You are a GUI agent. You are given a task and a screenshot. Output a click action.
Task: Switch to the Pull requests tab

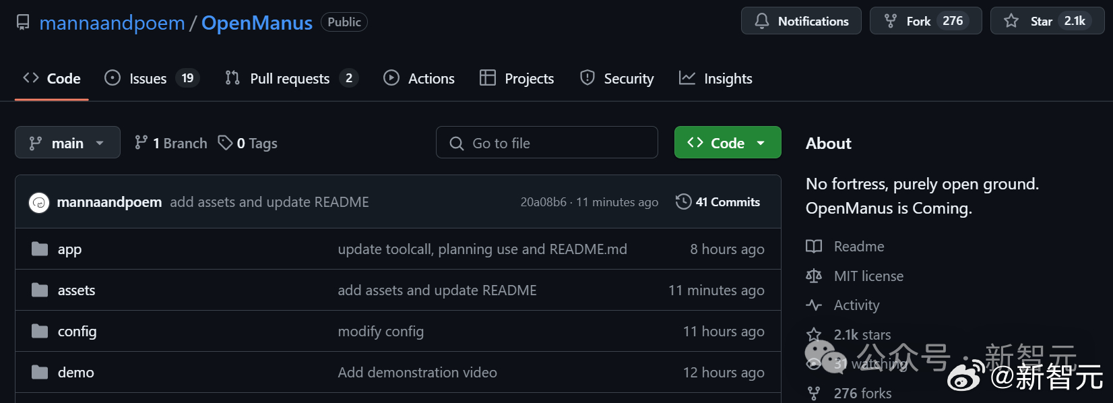point(290,79)
